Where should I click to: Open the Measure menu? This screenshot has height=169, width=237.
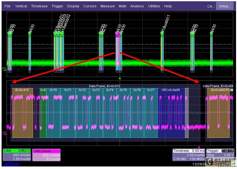[x=107, y=6]
